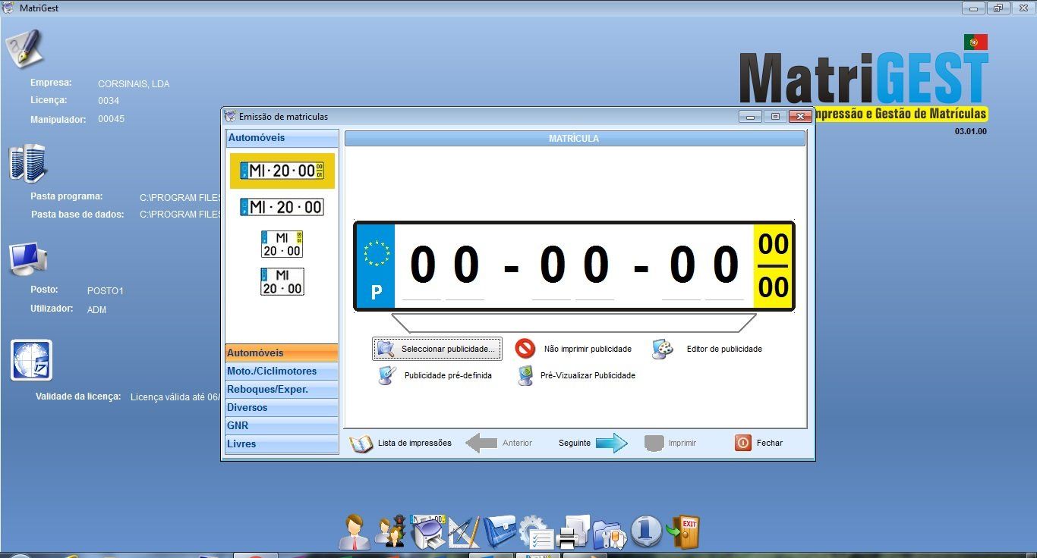Close the Emissão de matriculas dialog window
Screen dimensions: 1037x558
click(800, 117)
